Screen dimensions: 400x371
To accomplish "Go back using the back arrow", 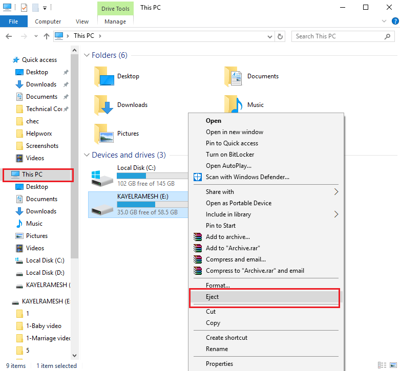I will (9, 36).
